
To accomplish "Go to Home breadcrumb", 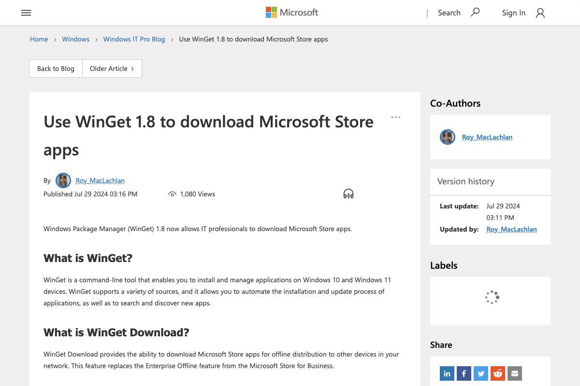I will coord(39,39).
